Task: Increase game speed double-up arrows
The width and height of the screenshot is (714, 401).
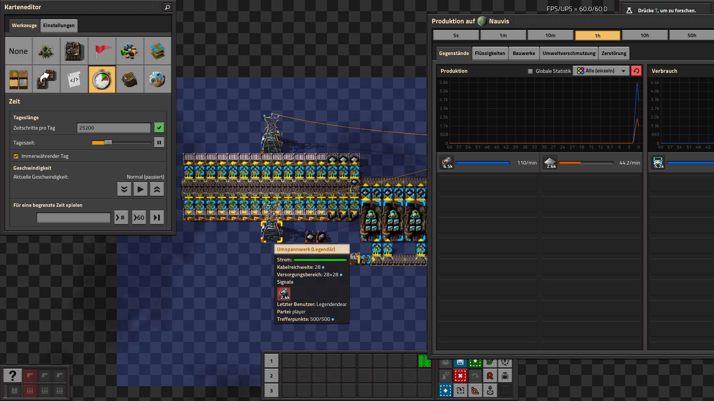Action: (157, 189)
